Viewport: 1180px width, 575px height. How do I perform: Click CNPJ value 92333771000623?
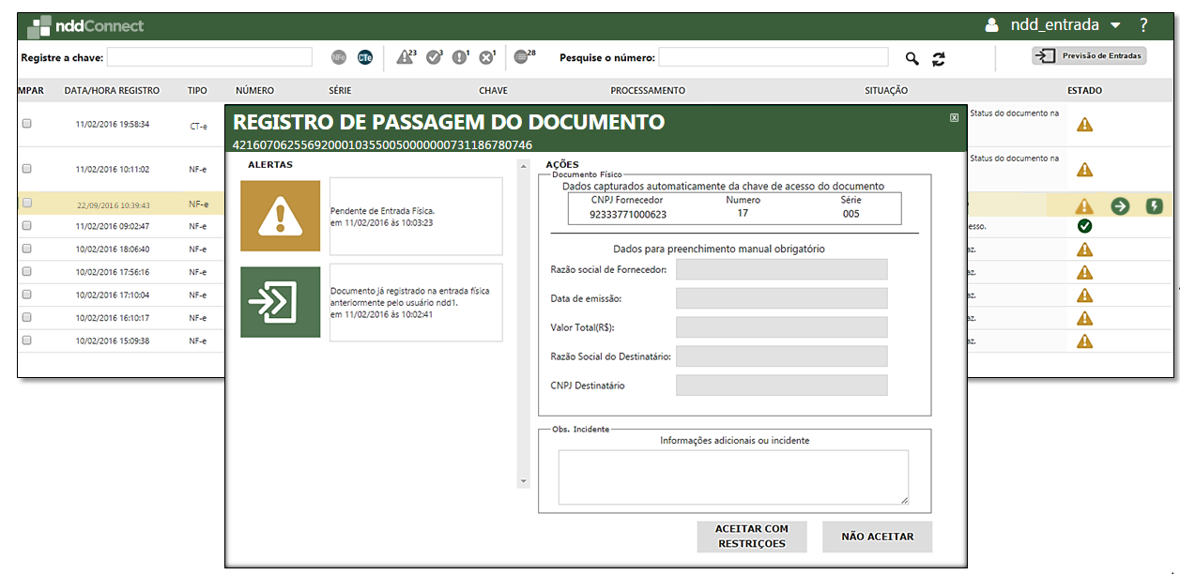[628, 214]
